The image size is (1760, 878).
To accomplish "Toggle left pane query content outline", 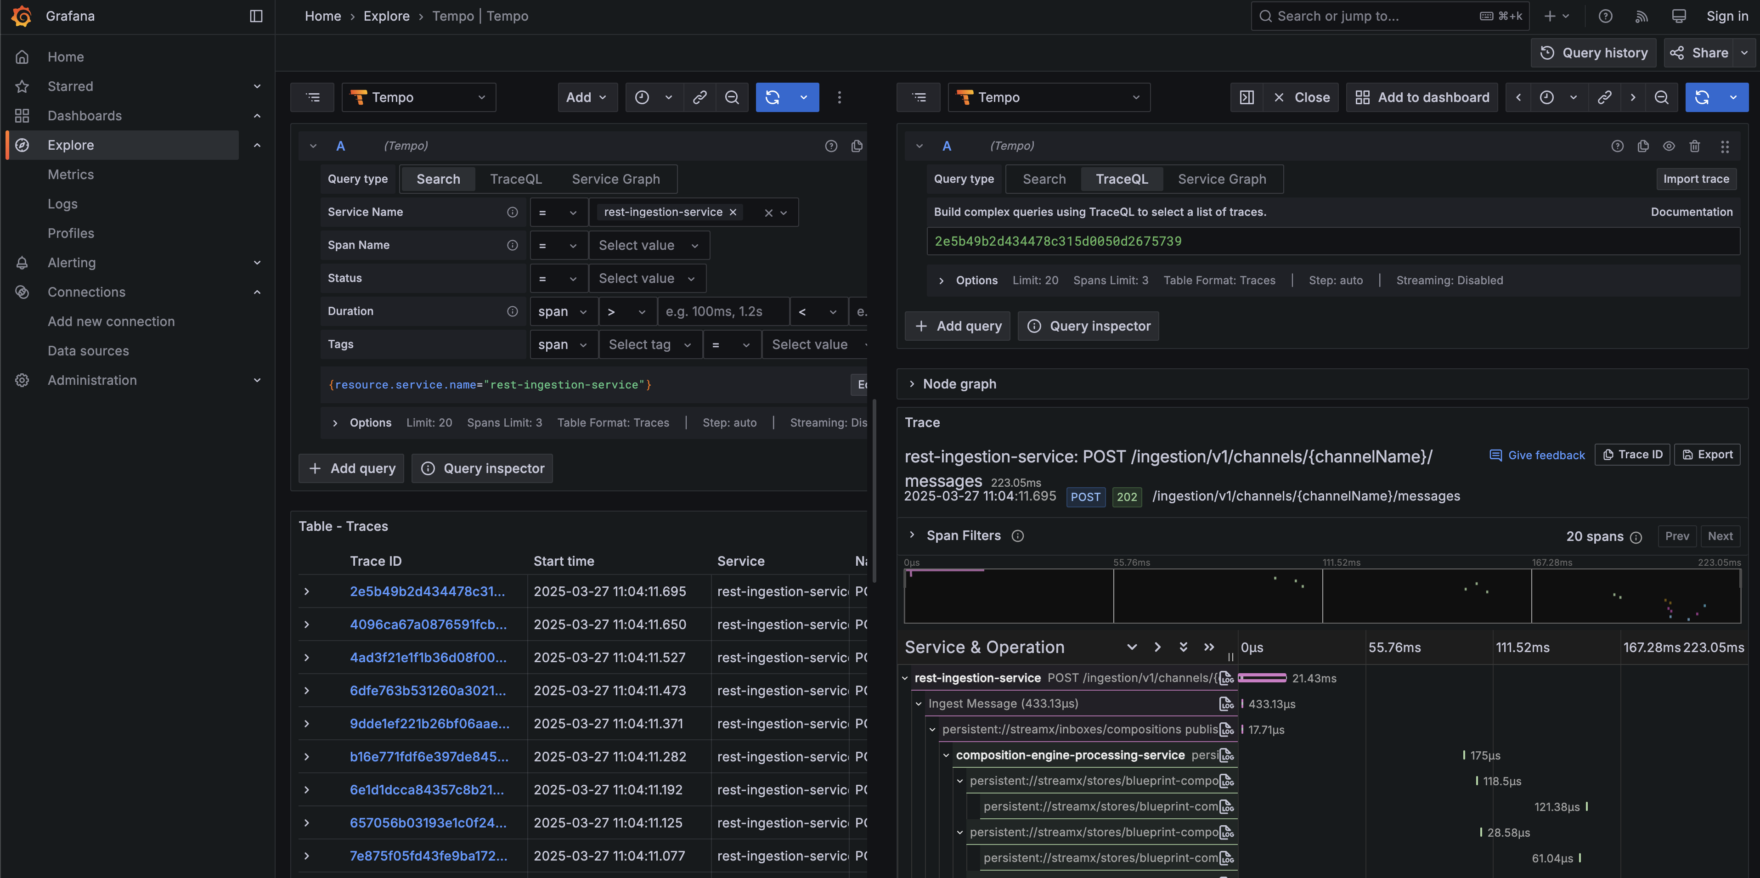I will point(313,98).
